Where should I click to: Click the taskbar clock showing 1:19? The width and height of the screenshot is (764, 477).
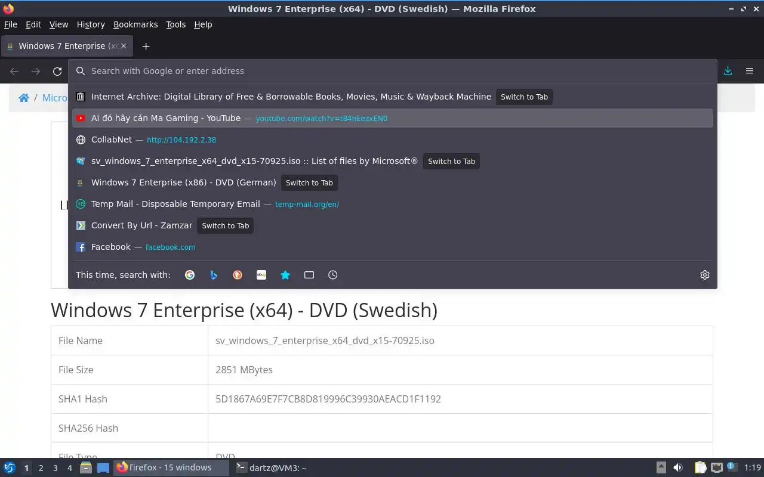pos(753,468)
